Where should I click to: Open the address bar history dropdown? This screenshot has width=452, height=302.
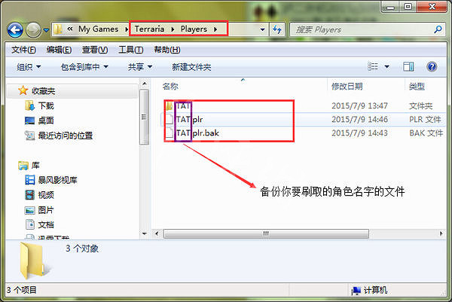pos(262,29)
